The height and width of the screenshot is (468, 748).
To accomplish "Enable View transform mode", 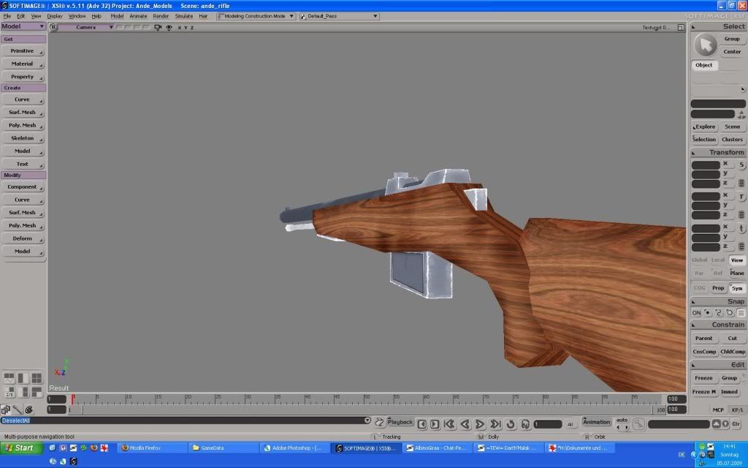I will pyautogui.click(x=737, y=260).
